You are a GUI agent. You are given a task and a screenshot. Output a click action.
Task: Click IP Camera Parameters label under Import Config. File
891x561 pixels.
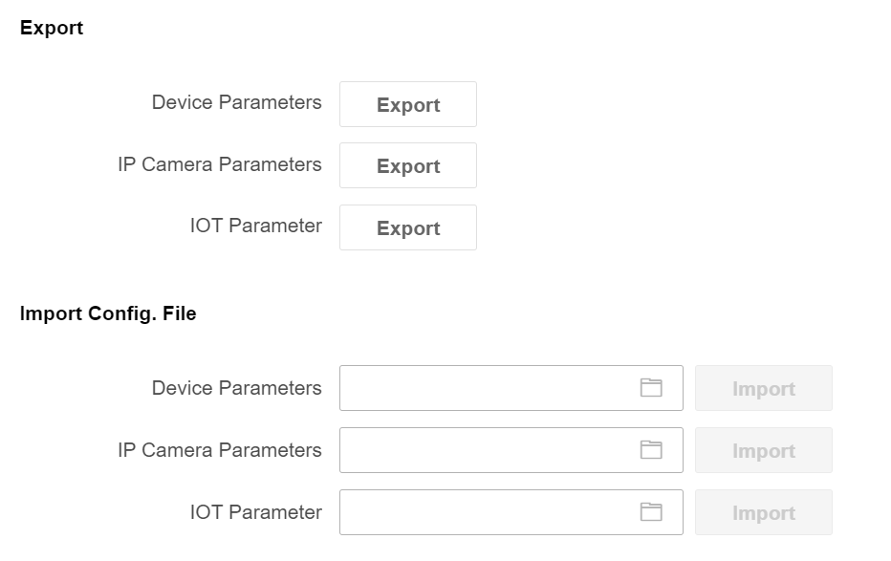[220, 450]
